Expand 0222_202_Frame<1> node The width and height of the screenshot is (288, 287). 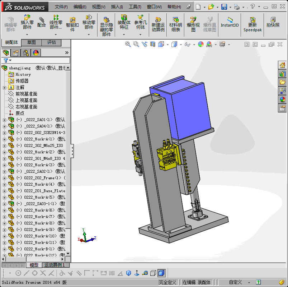(x=4, y=178)
